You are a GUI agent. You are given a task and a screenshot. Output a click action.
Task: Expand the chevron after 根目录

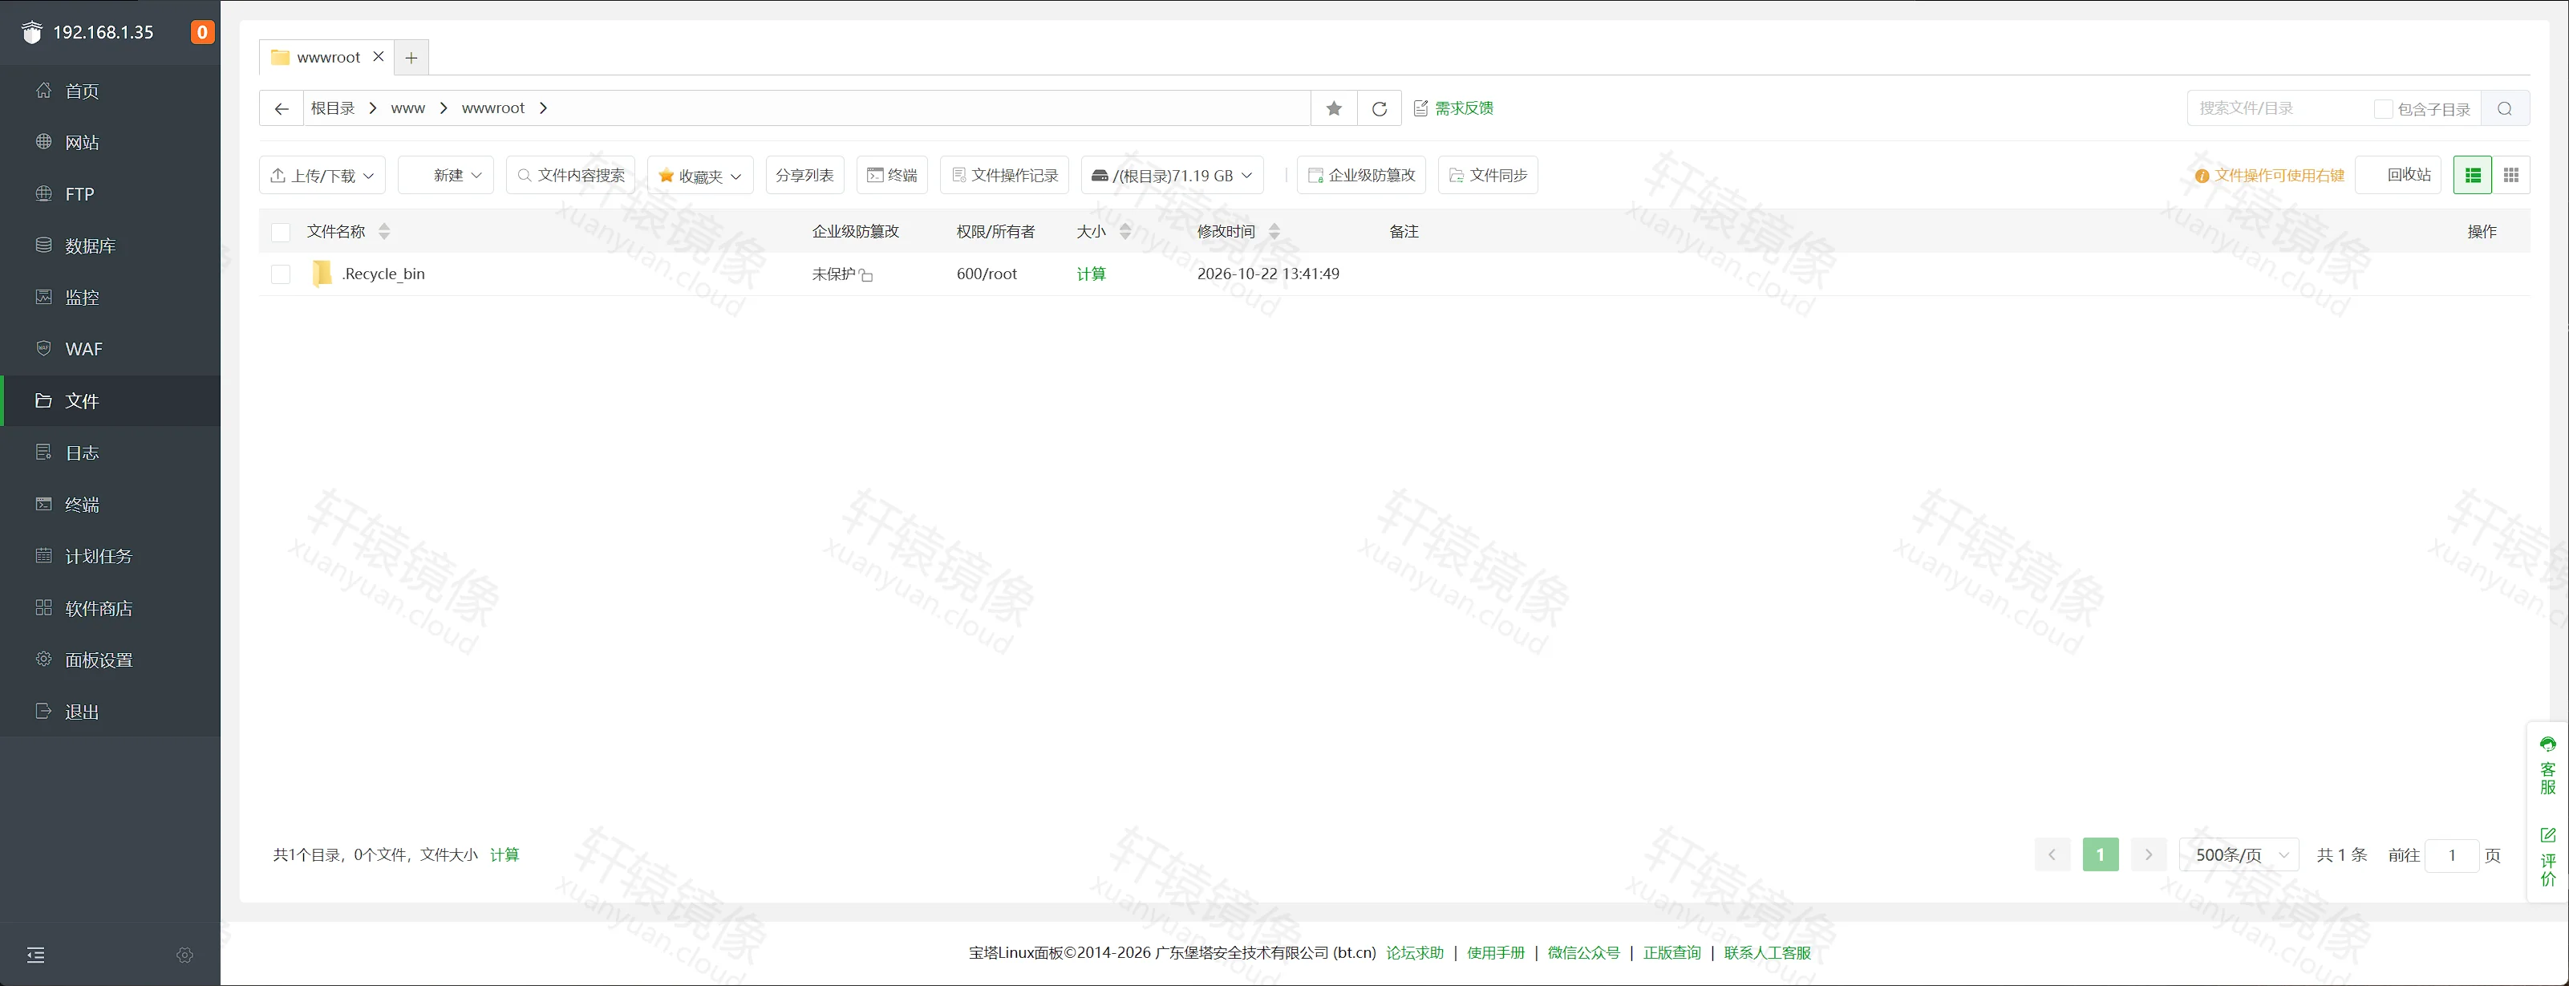click(372, 108)
